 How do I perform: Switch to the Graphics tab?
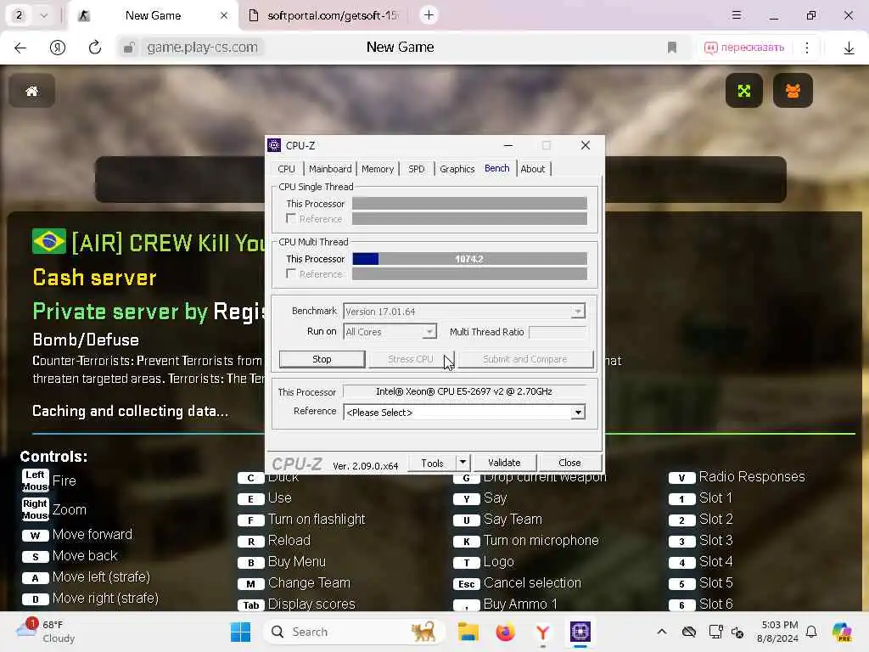(457, 169)
